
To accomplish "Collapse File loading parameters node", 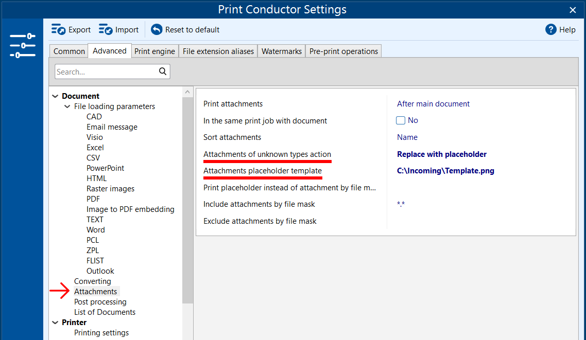I will (x=67, y=106).
